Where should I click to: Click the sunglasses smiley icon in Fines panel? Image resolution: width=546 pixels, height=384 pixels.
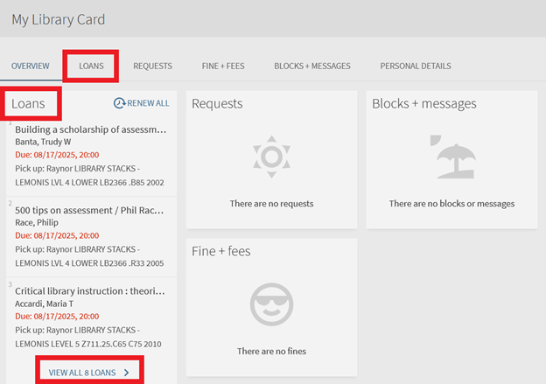[x=270, y=304]
